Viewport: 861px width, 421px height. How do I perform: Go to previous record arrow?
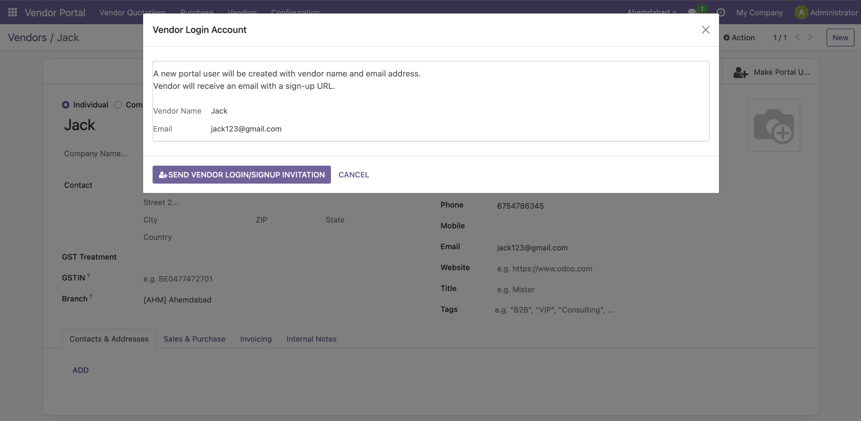797,37
